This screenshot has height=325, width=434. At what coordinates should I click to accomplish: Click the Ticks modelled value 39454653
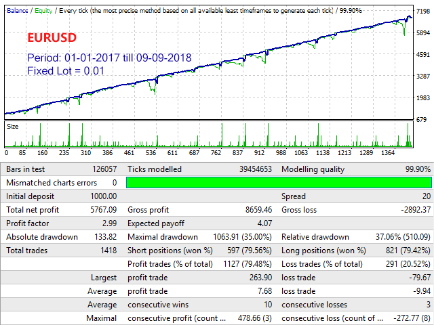click(x=256, y=169)
